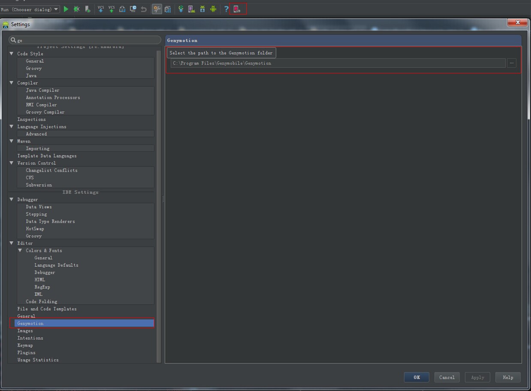
Task: Click the VCS commit changes icon
Action: coord(112,9)
